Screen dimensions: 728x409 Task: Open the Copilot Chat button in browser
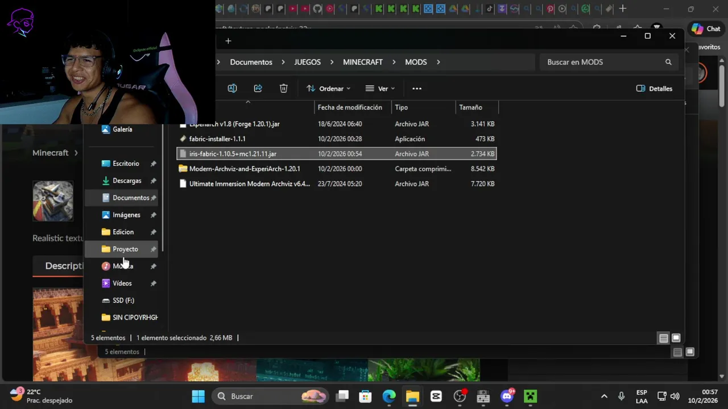point(706,29)
